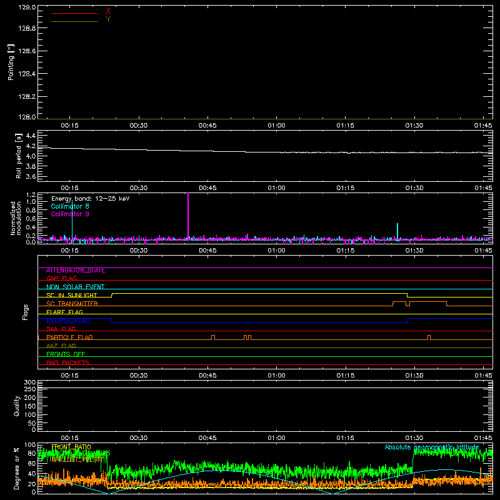500x500 pixels.
Task: Click the PARTICLE_FLAG label
Action: coord(69,337)
